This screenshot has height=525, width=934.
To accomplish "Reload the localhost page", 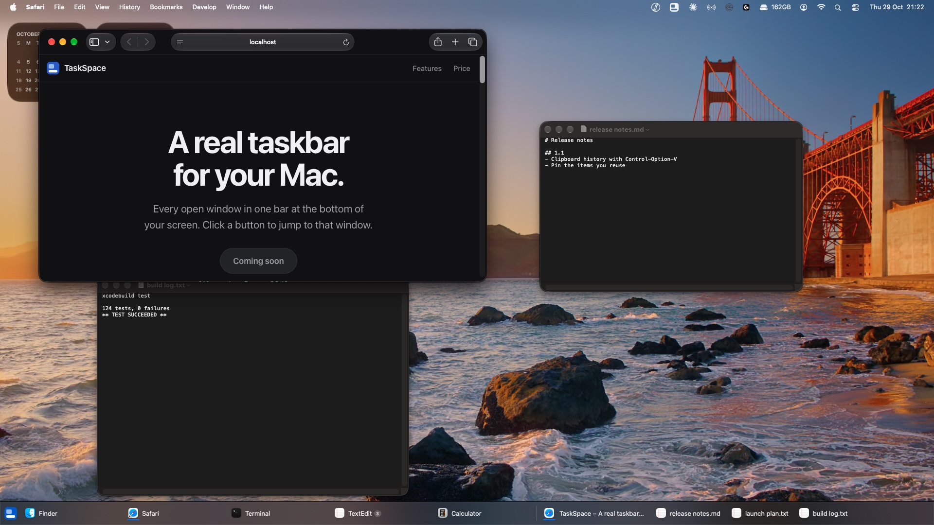I will click(346, 42).
